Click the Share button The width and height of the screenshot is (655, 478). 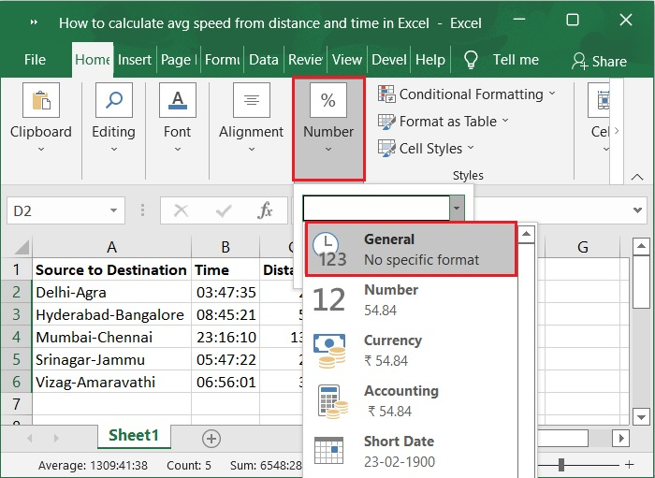click(599, 61)
